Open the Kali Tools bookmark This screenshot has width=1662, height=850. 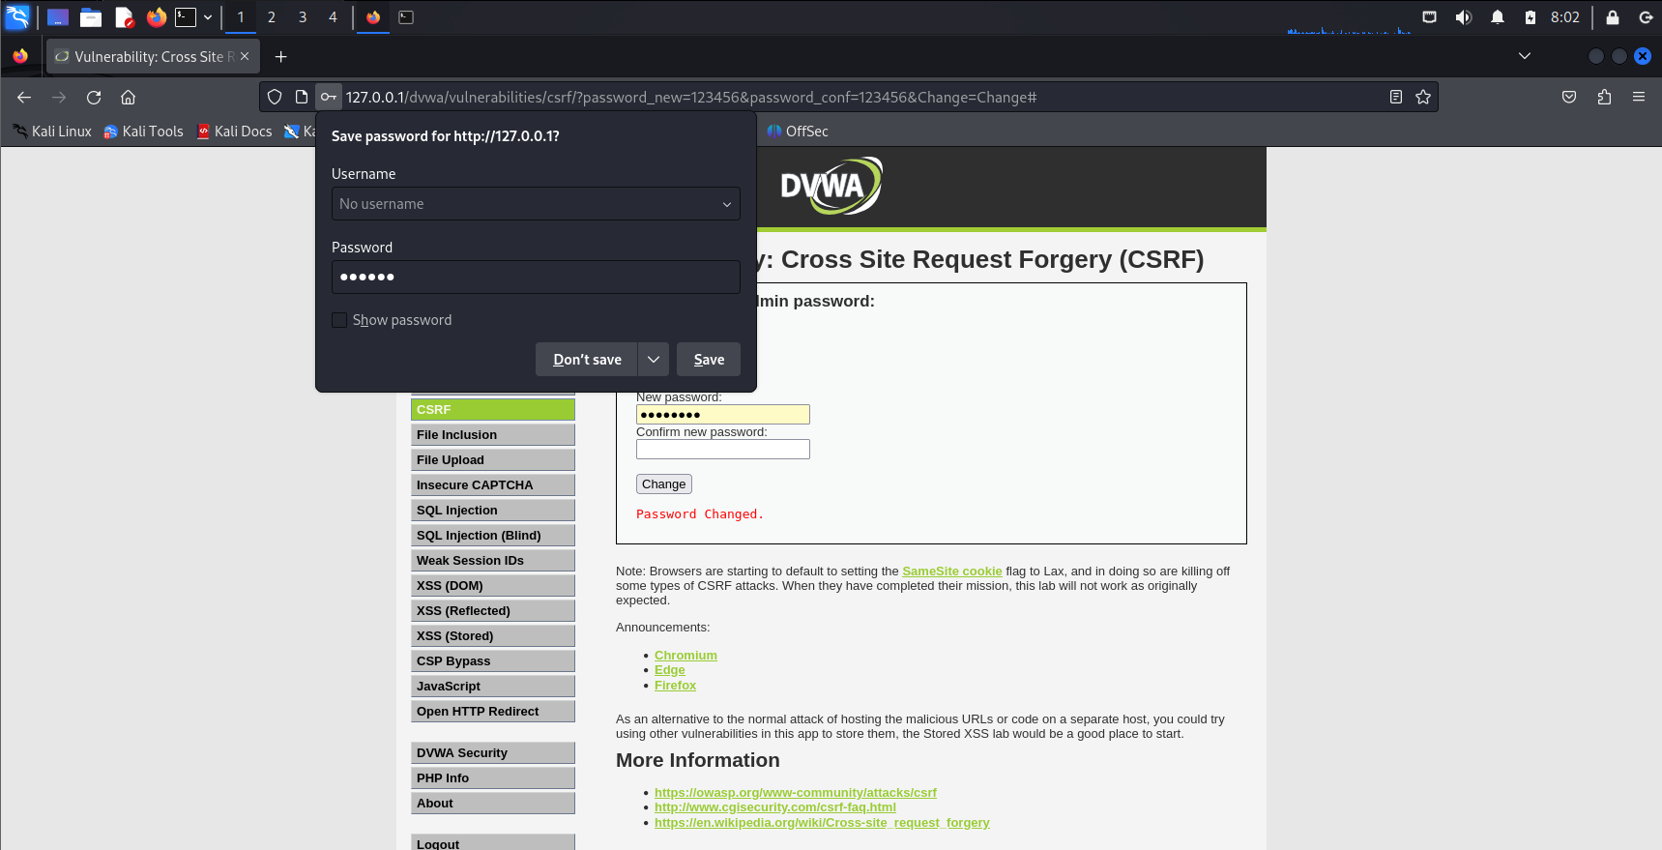(x=143, y=132)
